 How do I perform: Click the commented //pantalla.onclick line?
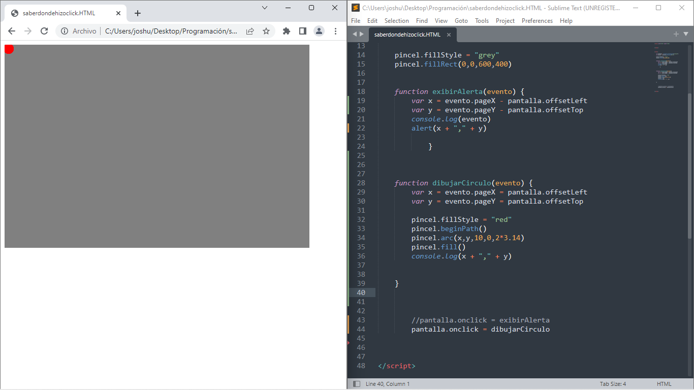pyautogui.click(x=481, y=320)
